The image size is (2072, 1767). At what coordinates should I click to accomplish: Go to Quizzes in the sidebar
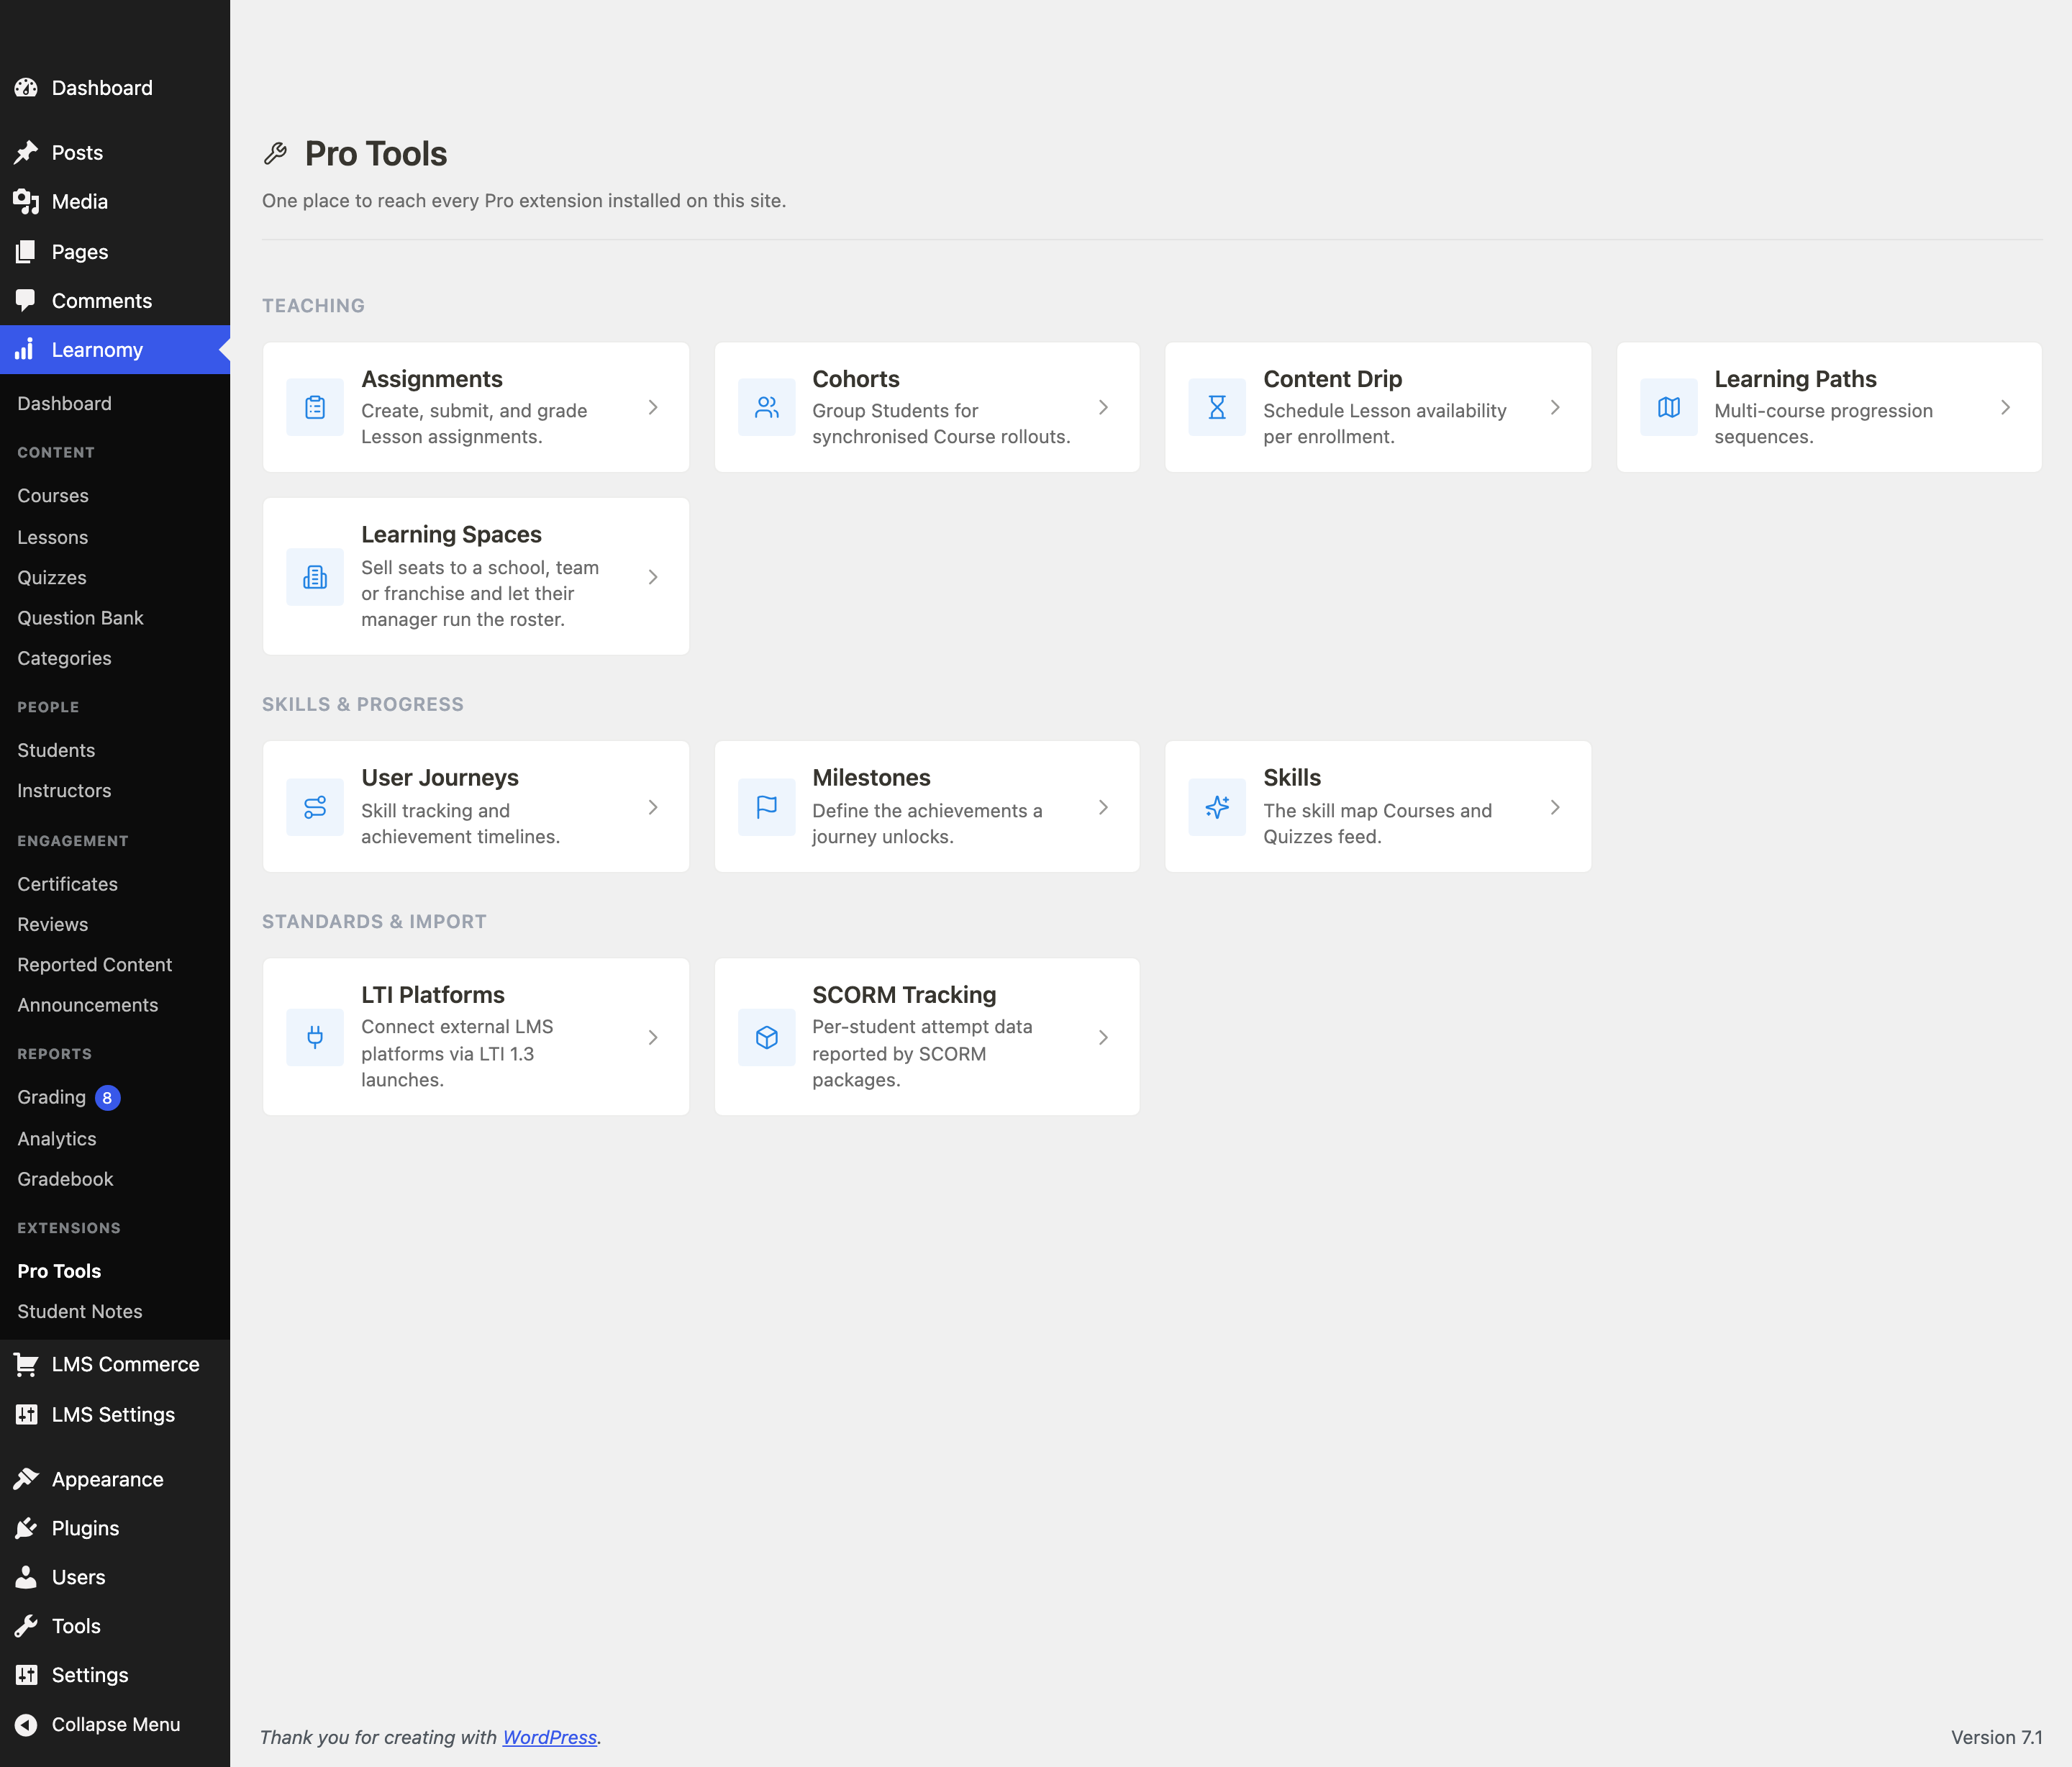(x=52, y=577)
